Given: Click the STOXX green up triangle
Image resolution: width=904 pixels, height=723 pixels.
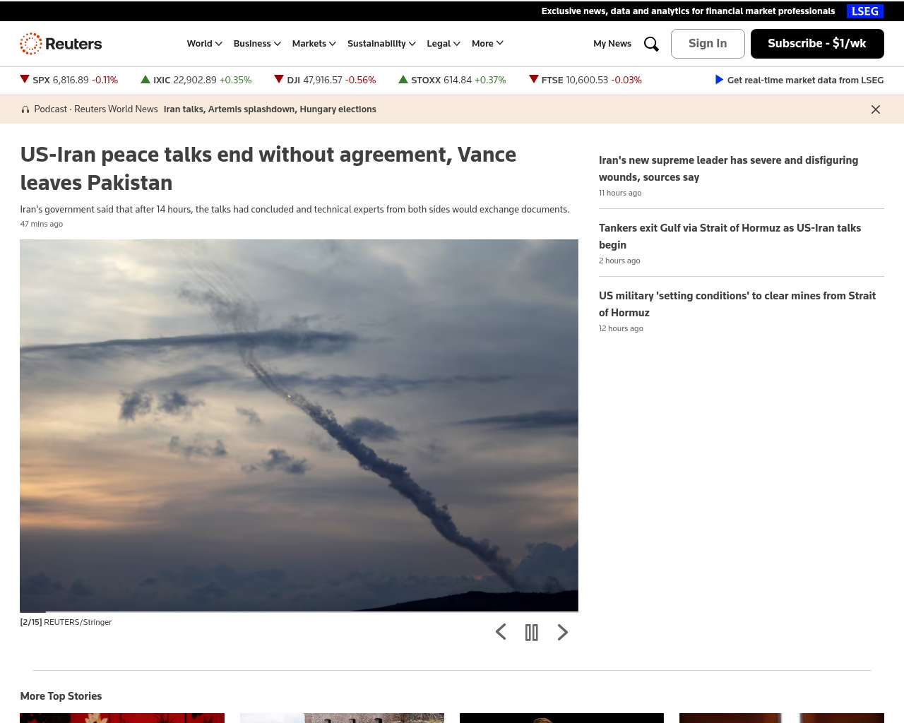Looking at the screenshot, I should coord(403,79).
